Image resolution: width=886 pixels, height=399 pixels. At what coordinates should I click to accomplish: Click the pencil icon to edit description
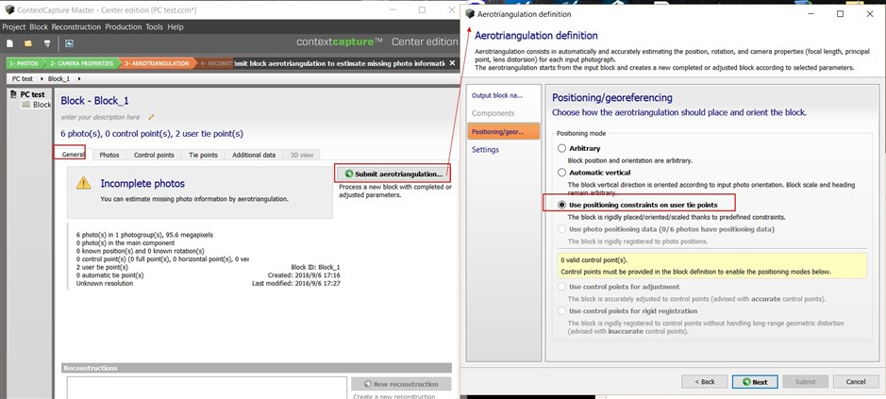[x=151, y=117]
